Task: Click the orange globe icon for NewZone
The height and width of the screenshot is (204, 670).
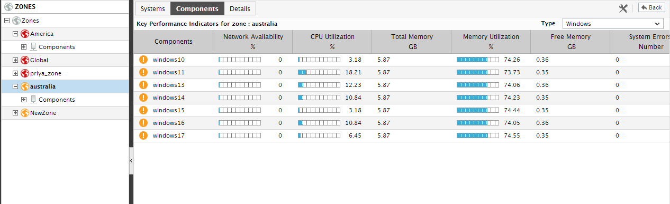Action: click(x=24, y=113)
